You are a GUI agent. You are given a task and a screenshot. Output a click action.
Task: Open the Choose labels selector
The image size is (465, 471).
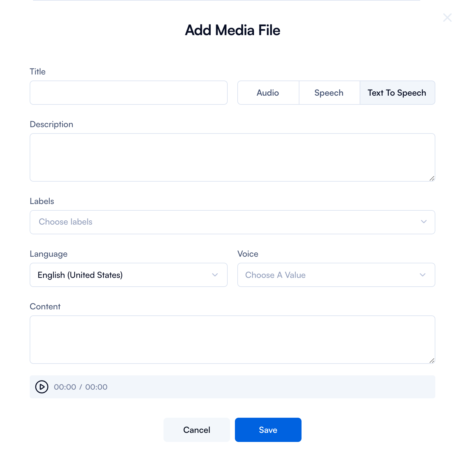(x=212, y=222)
